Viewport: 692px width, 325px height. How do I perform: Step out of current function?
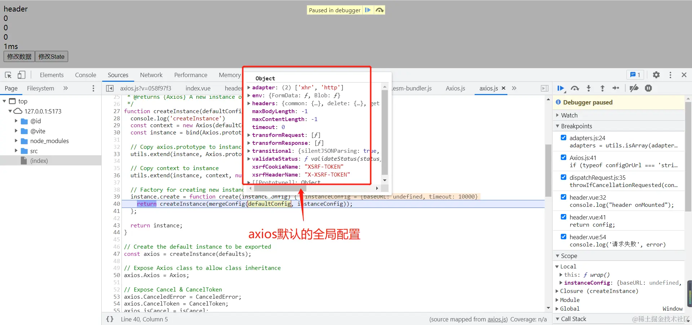click(x=602, y=88)
